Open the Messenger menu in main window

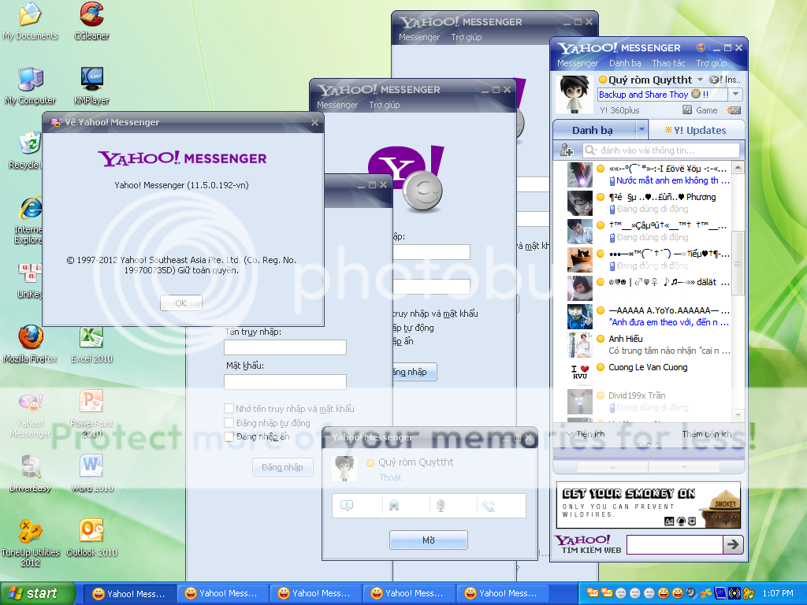578,63
